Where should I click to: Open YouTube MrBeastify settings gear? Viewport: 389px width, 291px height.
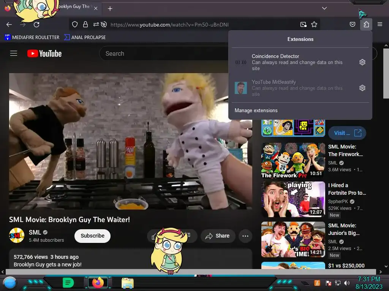pos(362,88)
